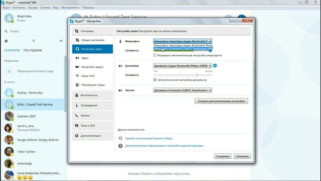This screenshot has height=181, width=321.
Task: Open the Микрофон device dropdown
Action: (x=183, y=41)
